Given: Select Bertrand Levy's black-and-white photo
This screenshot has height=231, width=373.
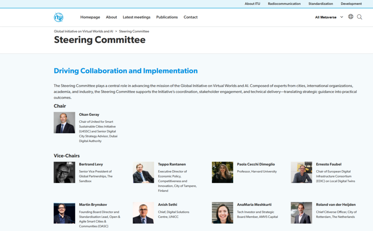Looking at the screenshot, I should click(x=64, y=172).
